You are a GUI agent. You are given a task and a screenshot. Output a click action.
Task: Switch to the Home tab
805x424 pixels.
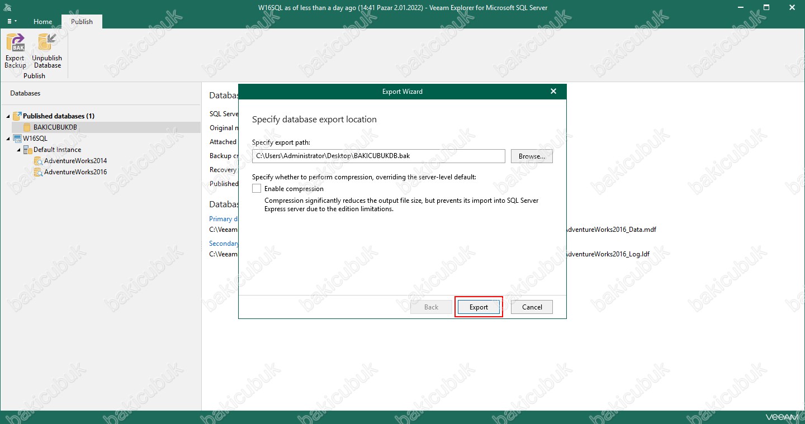point(42,22)
